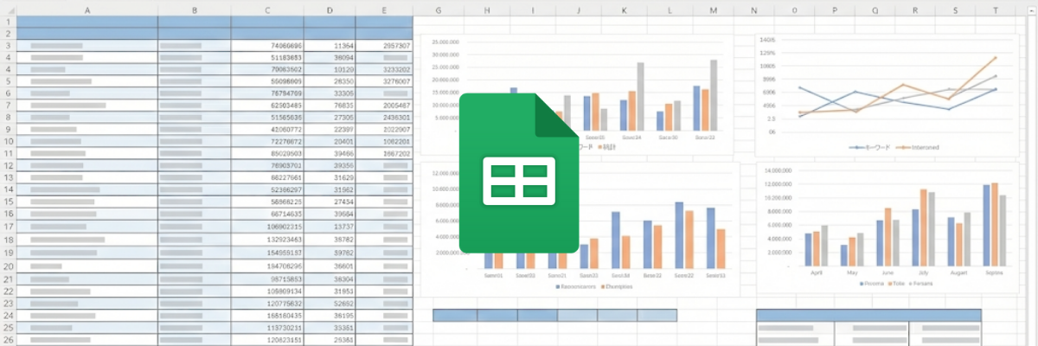Click cell containing 3276007
The height and width of the screenshot is (346, 1038).
pyautogui.click(x=384, y=81)
